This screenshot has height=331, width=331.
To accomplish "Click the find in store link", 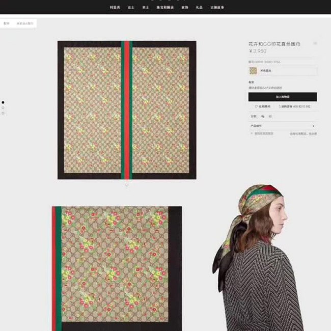I will pyautogui.click(x=262, y=133).
